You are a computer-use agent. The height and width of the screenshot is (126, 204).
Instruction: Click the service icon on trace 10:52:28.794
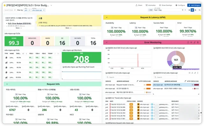[138, 116]
